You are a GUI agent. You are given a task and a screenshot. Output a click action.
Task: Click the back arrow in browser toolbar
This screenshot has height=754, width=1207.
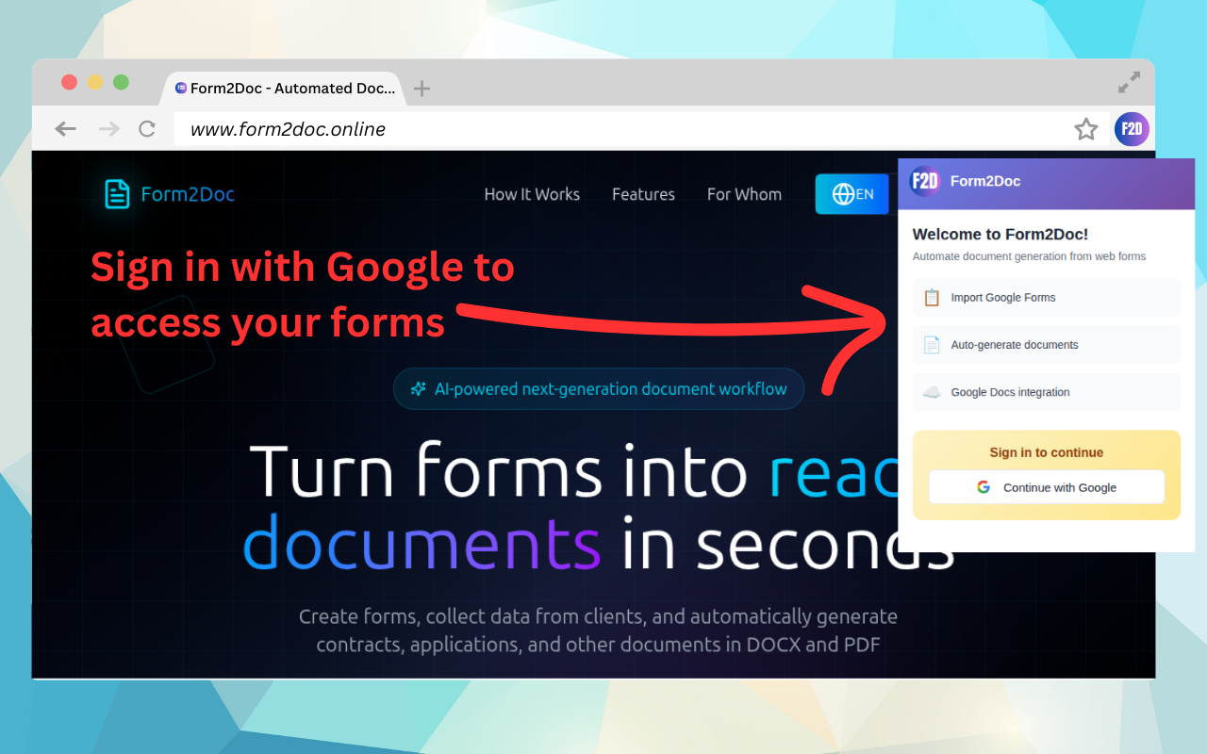click(x=65, y=129)
